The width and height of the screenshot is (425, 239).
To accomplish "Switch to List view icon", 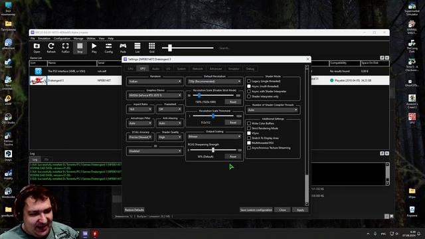I will click(x=137, y=48).
